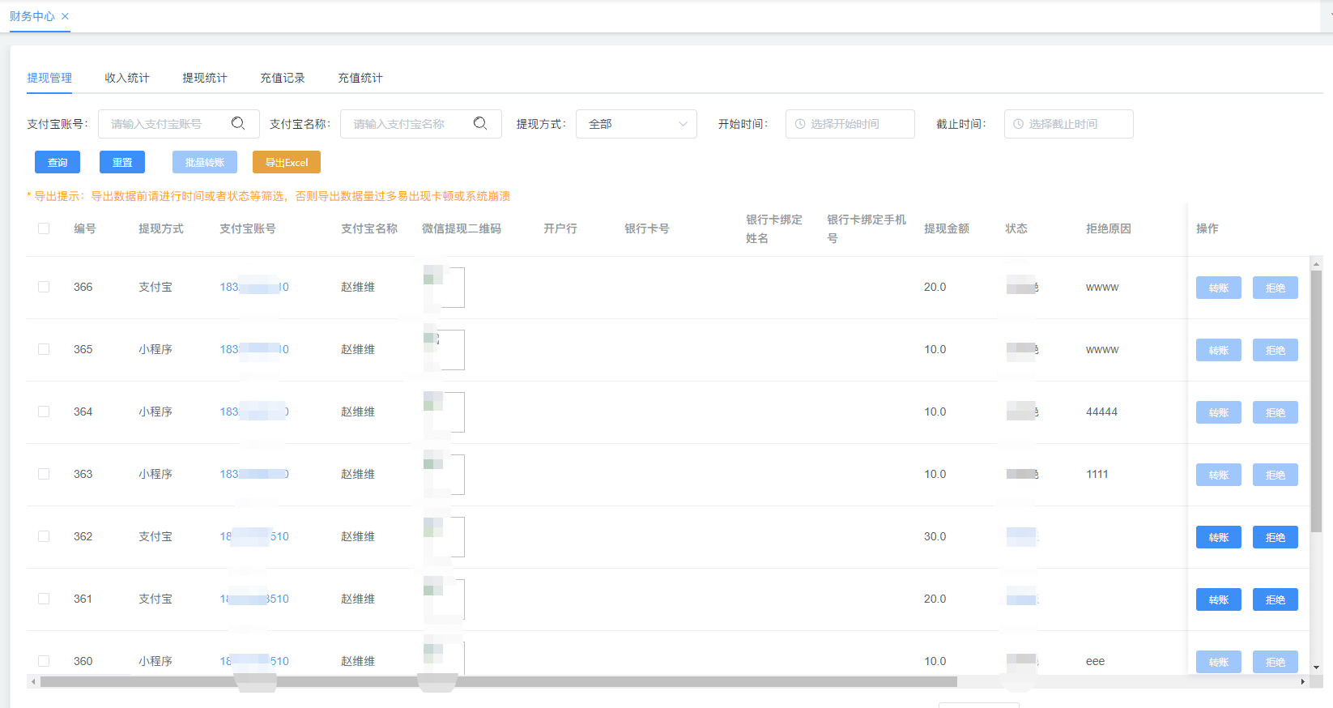The height and width of the screenshot is (708, 1333).
Task: Switch to the 充值记录 tab
Action: (x=283, y=78)
